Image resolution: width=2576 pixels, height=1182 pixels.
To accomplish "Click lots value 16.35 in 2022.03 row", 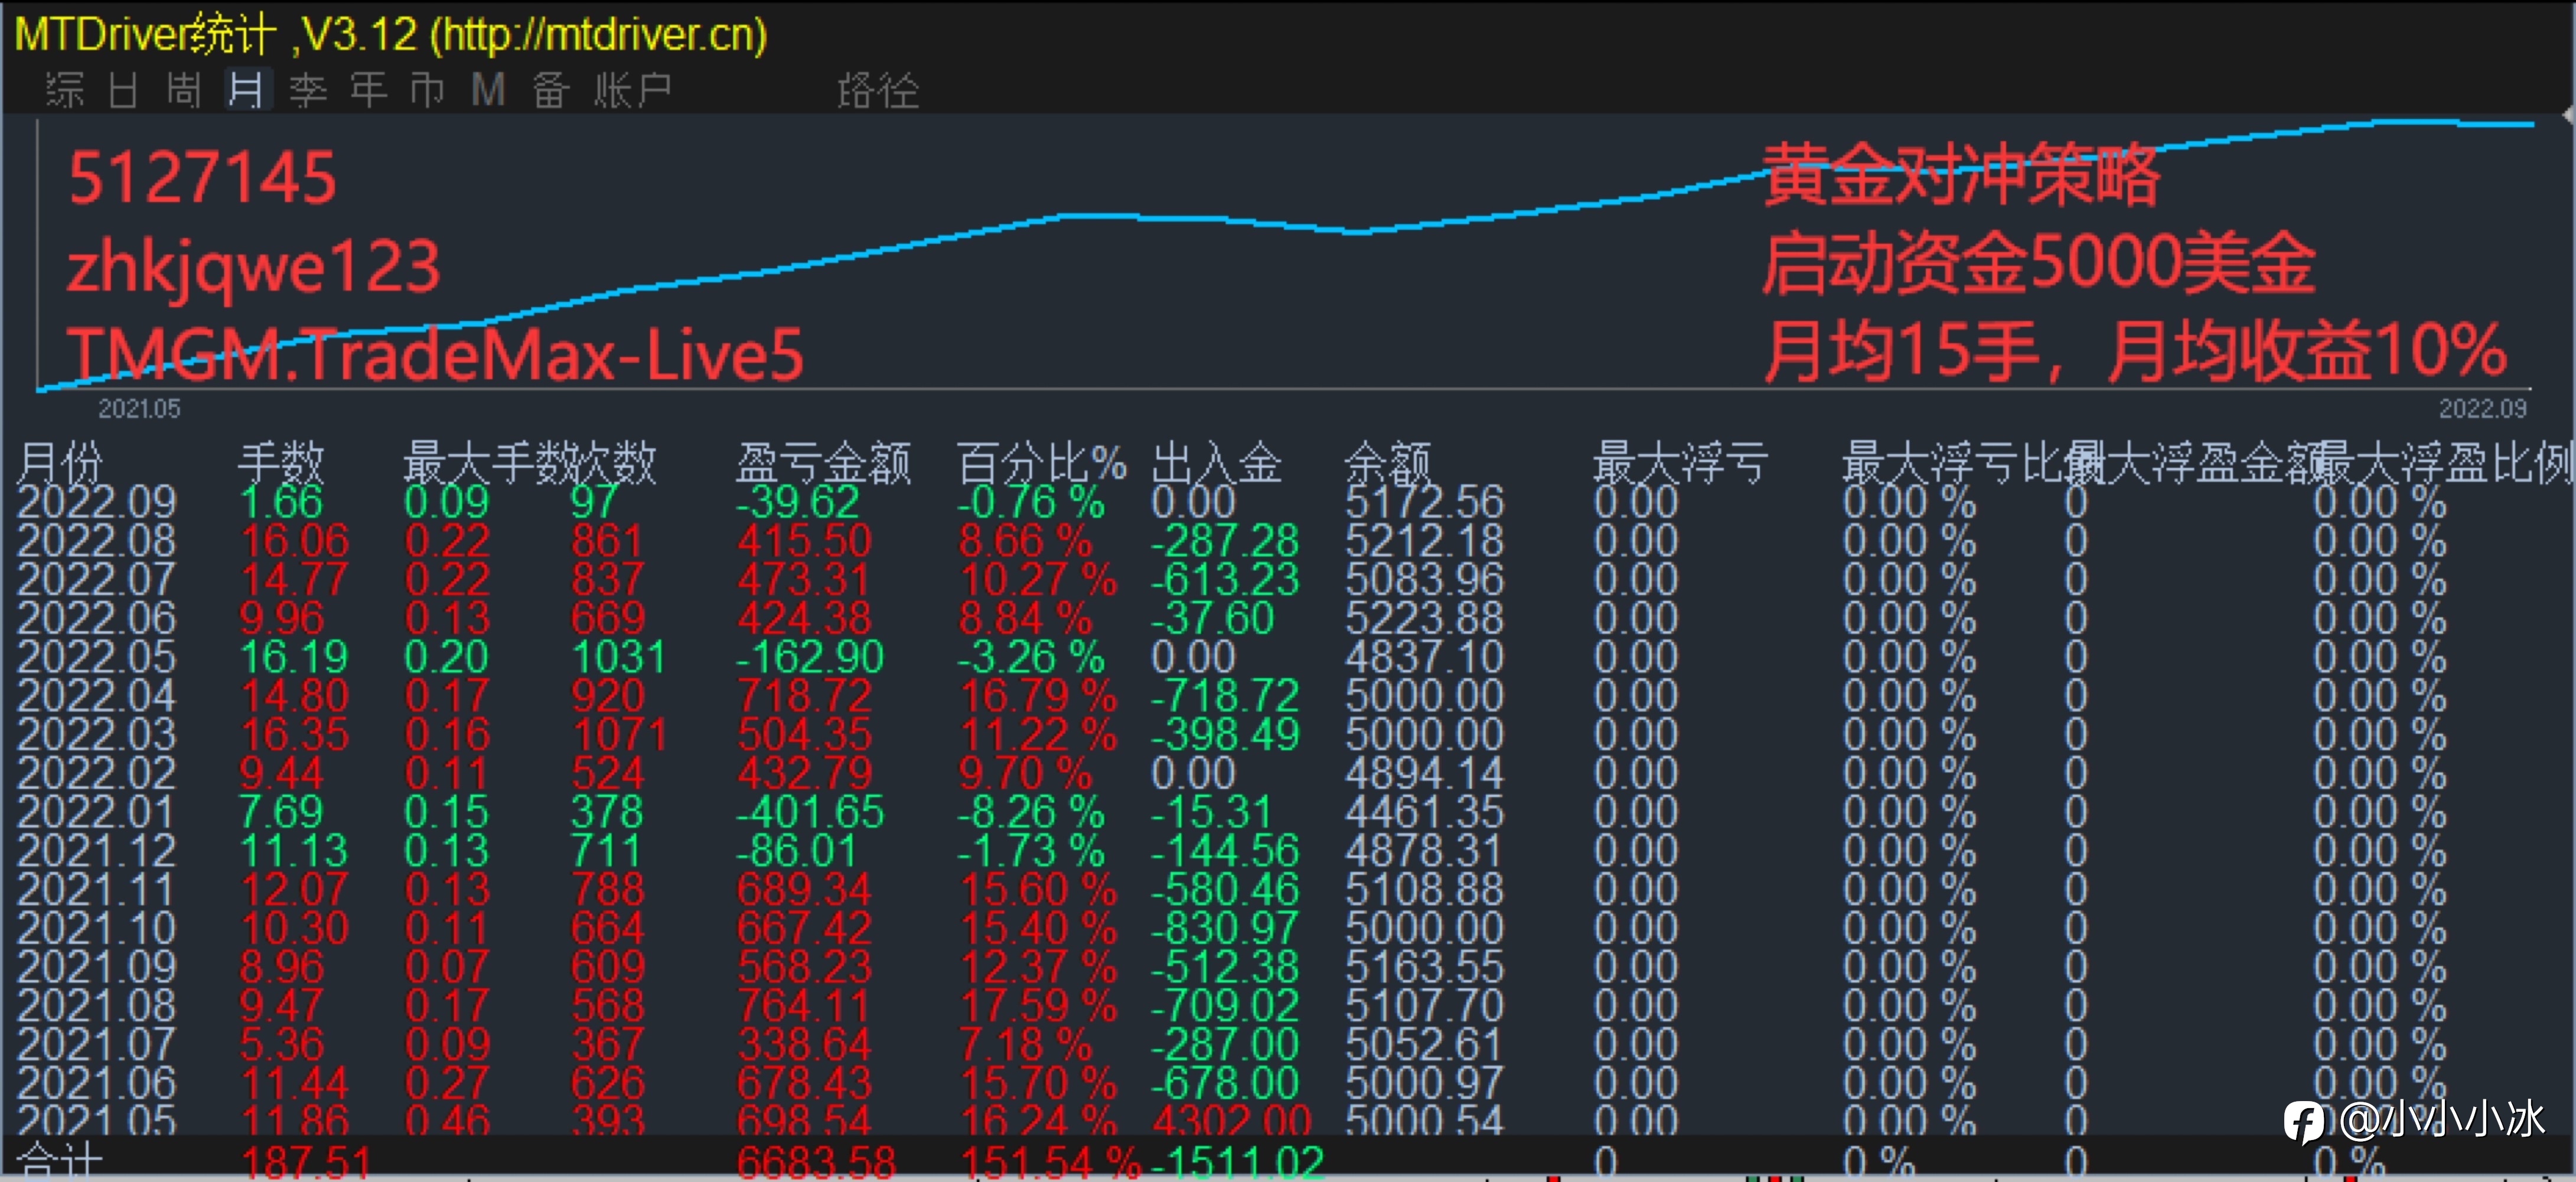I will coord(294,735).
